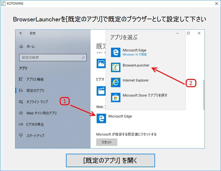Open the アプリと機能 section
Screen dimensions: 221x171
[35, 79]
